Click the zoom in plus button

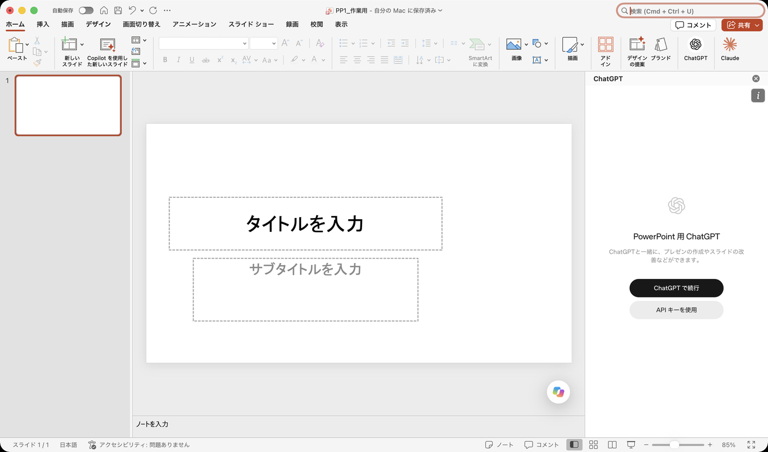point(710,445)
